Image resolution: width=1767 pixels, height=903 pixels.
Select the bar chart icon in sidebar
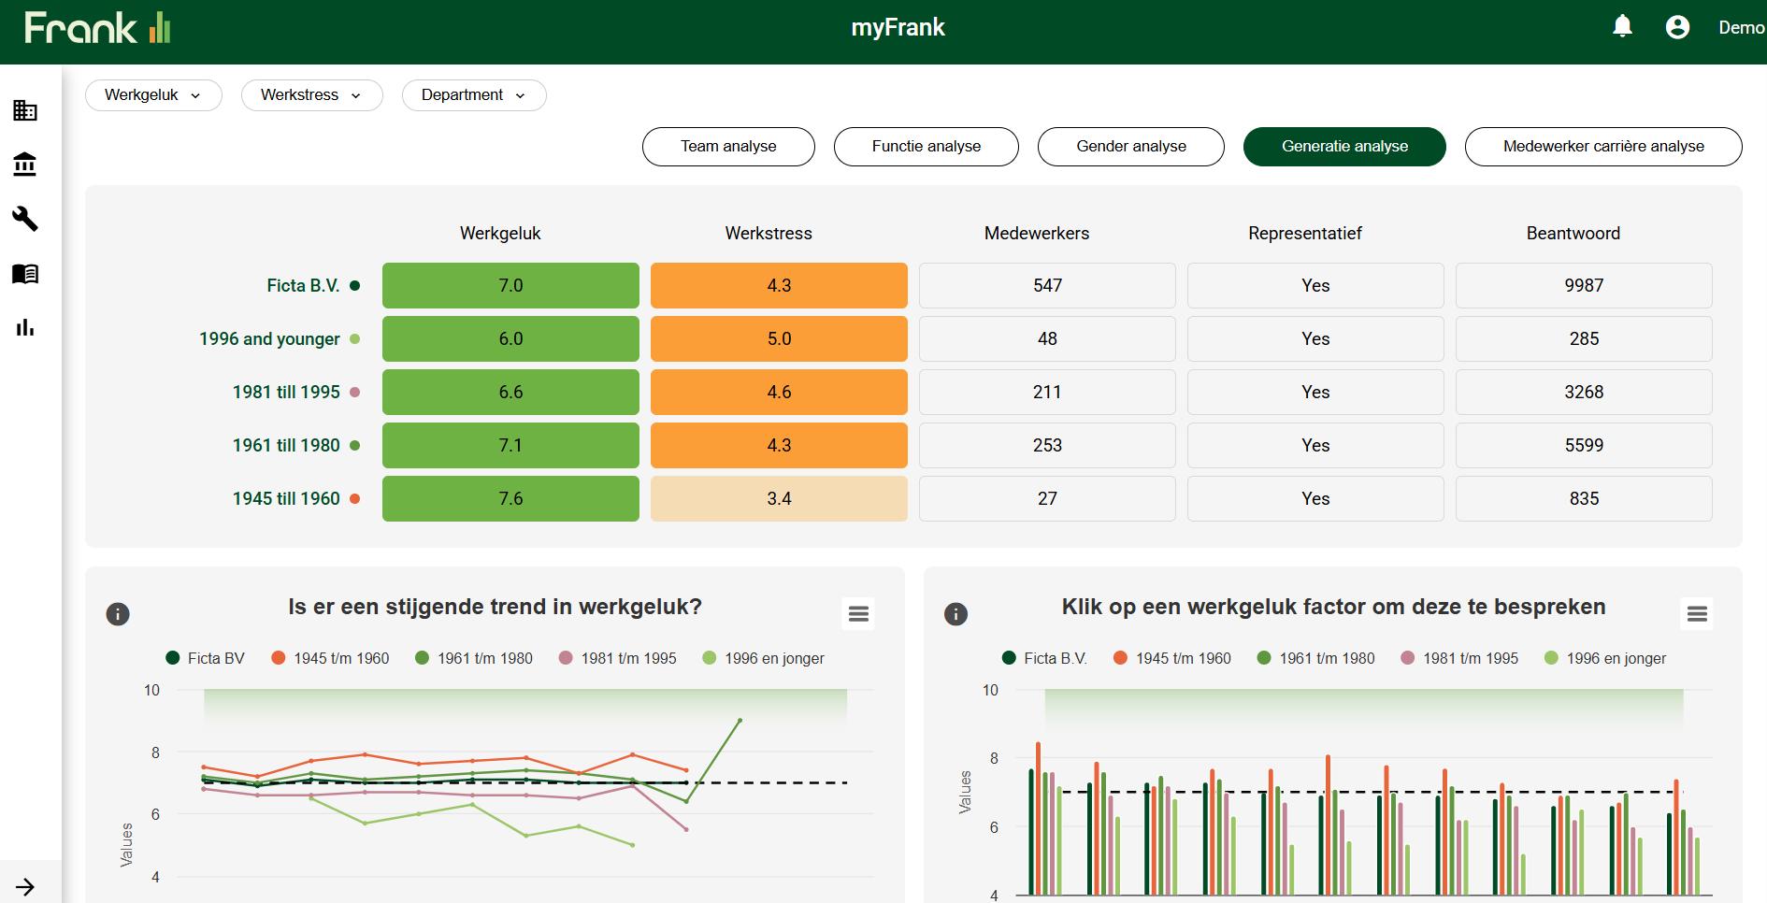[25, 327]
